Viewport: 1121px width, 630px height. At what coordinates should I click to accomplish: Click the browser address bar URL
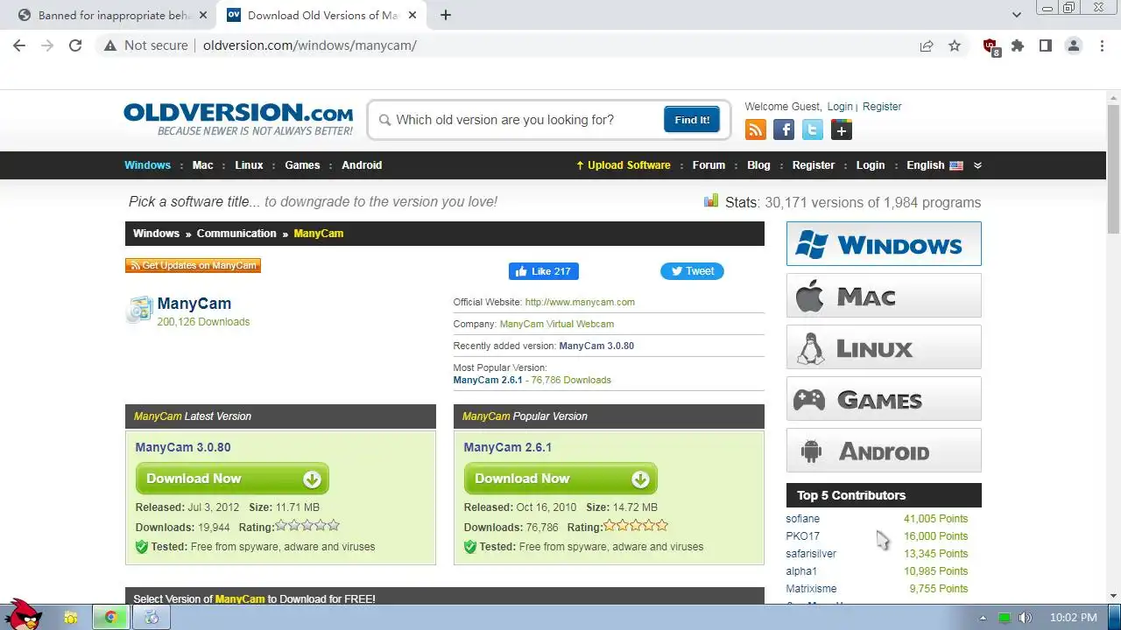pyautogui.click(x=310, y=45)
